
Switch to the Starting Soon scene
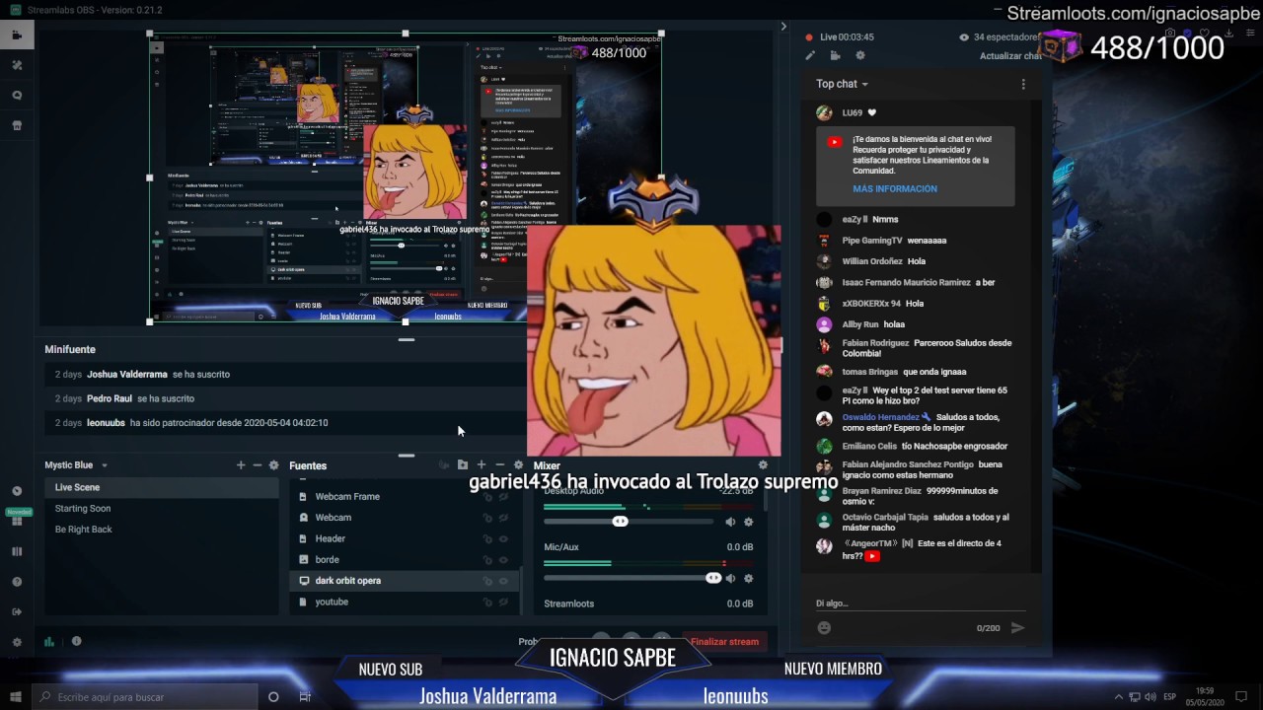point(162,508)
